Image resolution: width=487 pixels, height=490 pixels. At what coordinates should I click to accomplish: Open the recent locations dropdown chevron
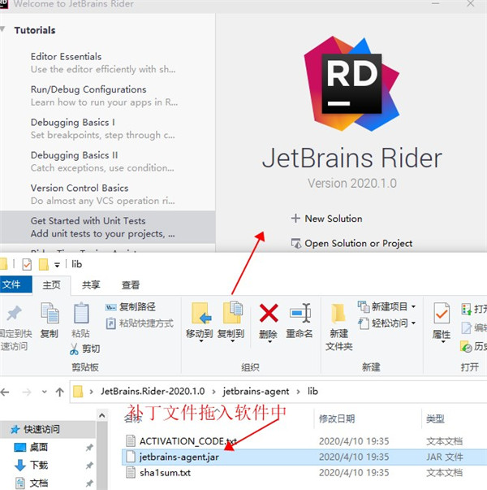(44, 392)
